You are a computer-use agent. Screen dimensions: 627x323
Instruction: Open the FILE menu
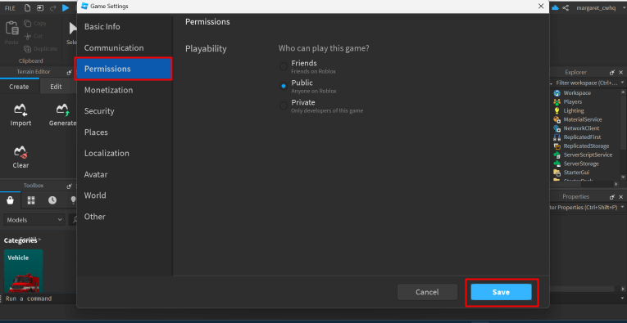[x=10, y=8]
